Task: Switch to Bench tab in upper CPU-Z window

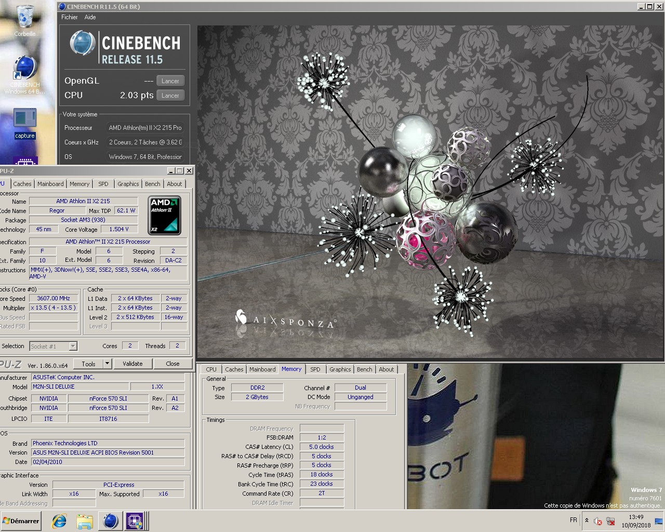Action: click(x=153, y=184)
